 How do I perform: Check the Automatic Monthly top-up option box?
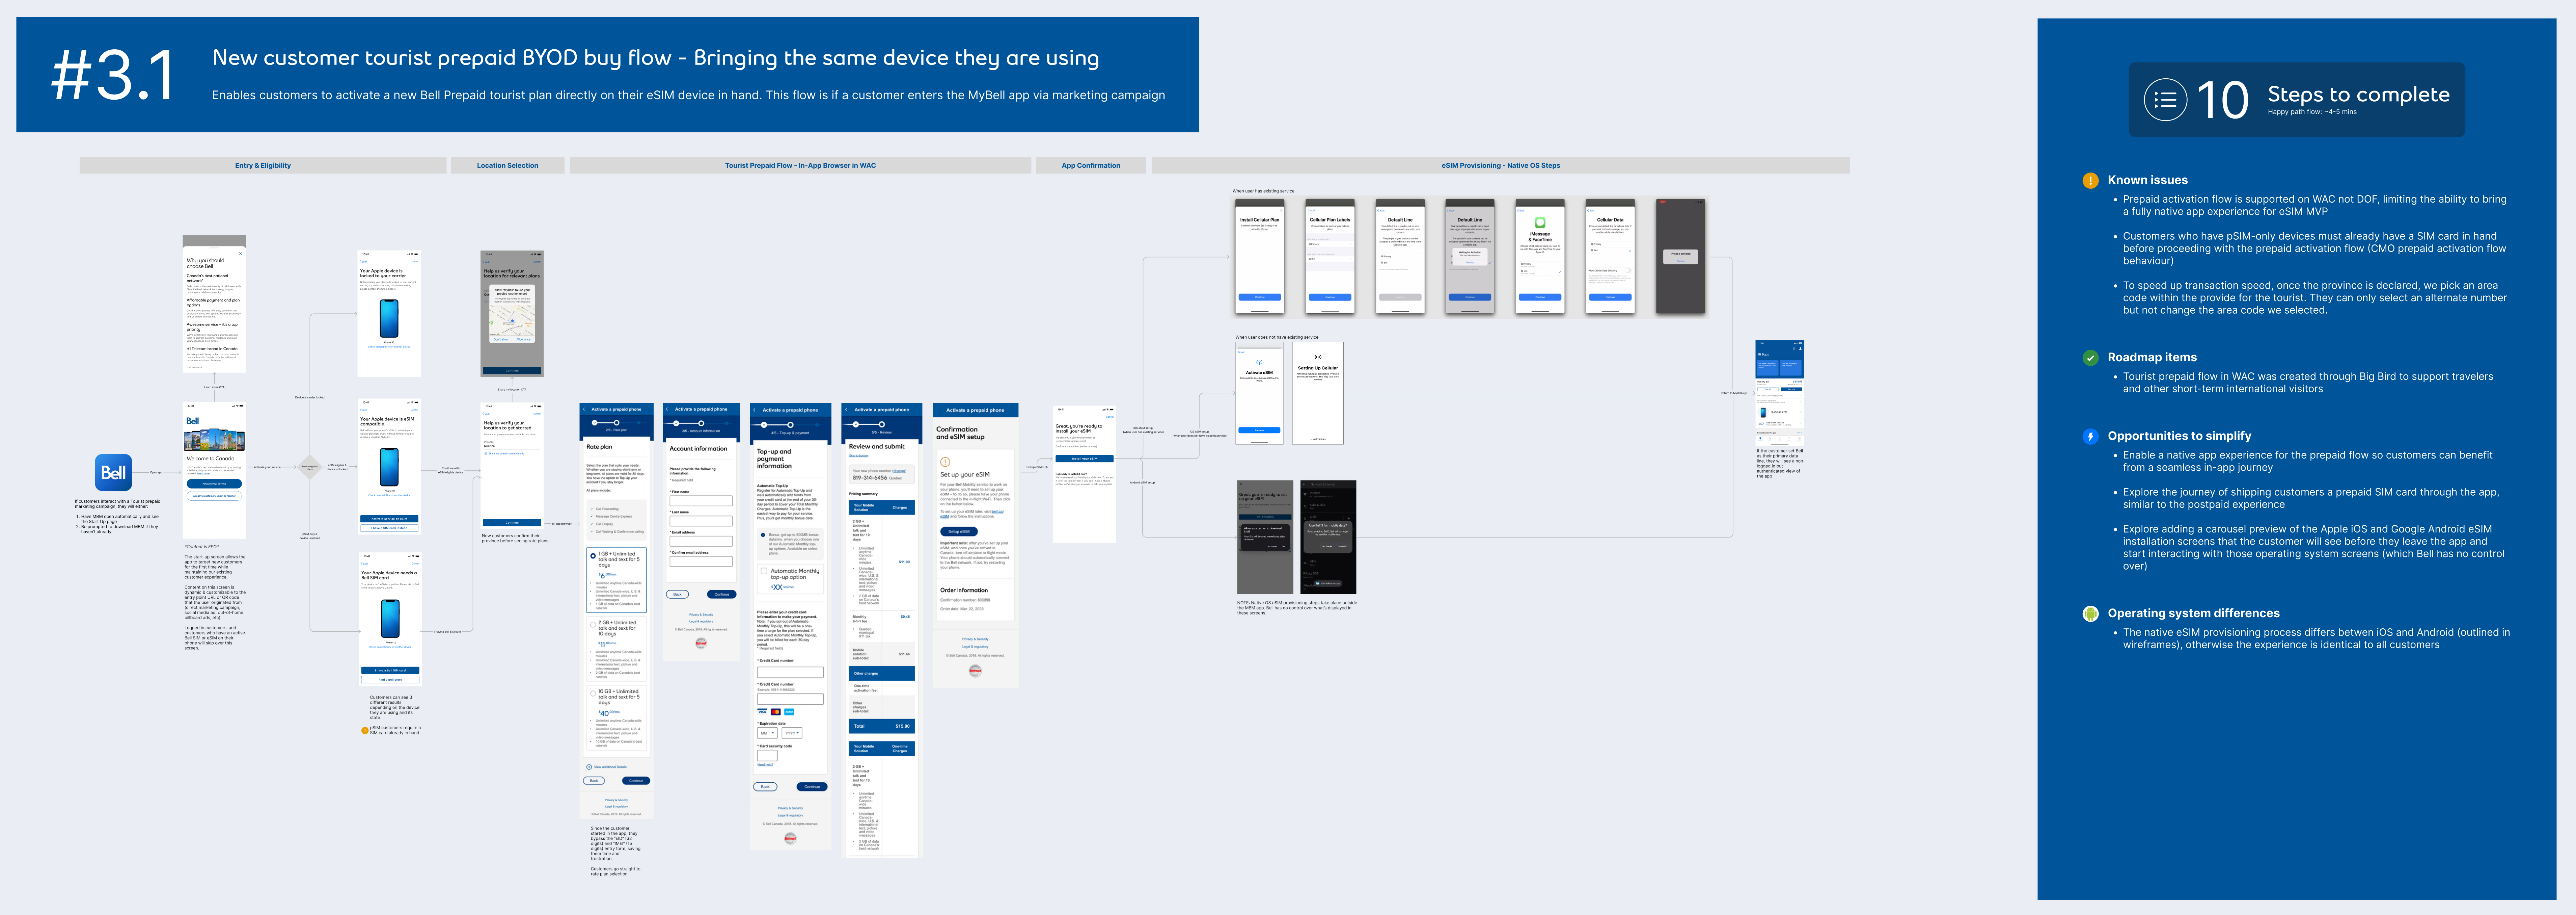pos(764,572)
